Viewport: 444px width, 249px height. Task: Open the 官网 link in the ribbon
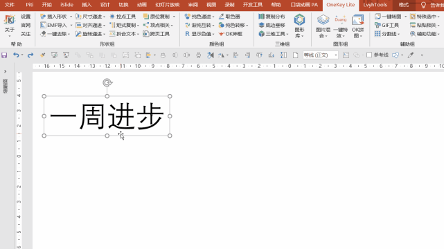point(26,25)
